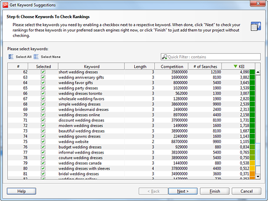Click length value 4 for sleeves row
Image resolution: width=268 pixels, height=201 pixels.
tap(153, 168)
